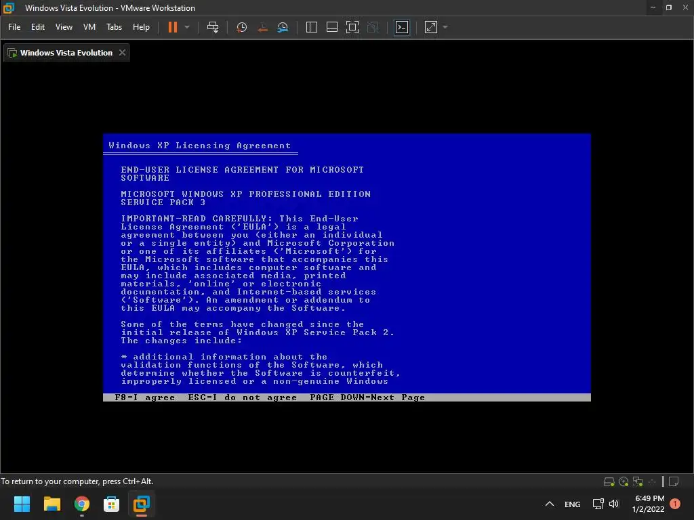Open the VM menu
The image size is (694, 520).
89,27
